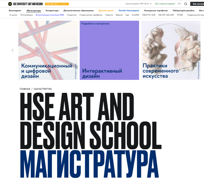Open the Новости submenu link
Screen dimensions: 204x184
point(109,15)
